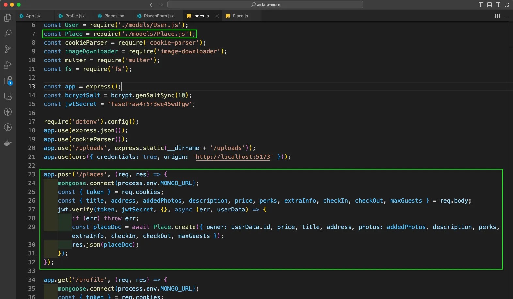The width and height of the screenshot is (513, 299).
Task: Click 'imageDownloader' variable on line 9
Action: point(91,51)
